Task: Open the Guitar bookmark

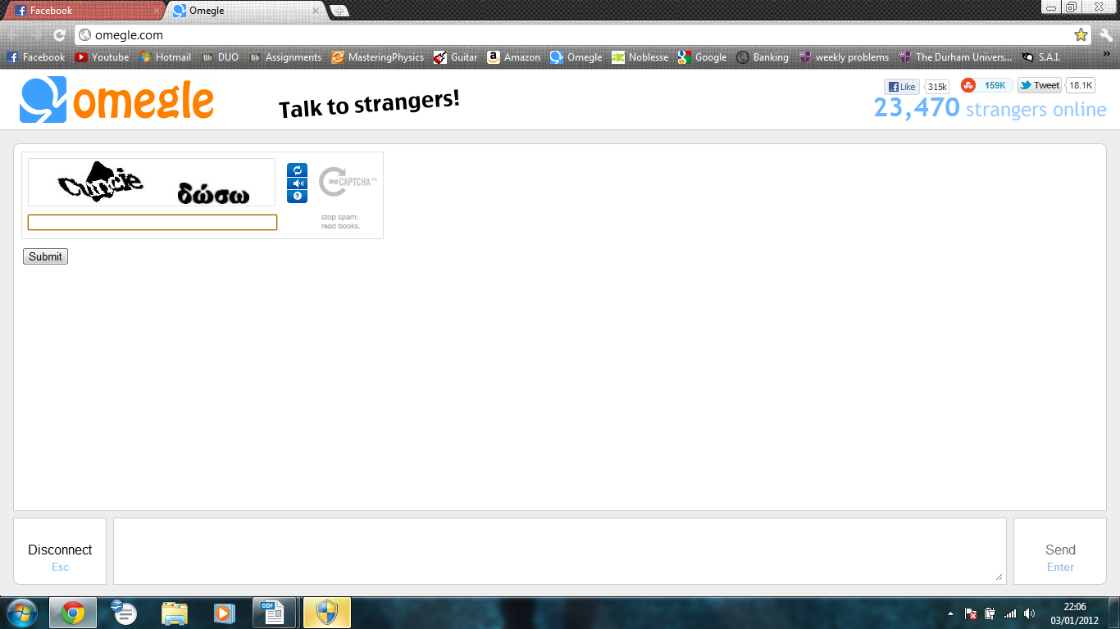Action: pos(455,57)
